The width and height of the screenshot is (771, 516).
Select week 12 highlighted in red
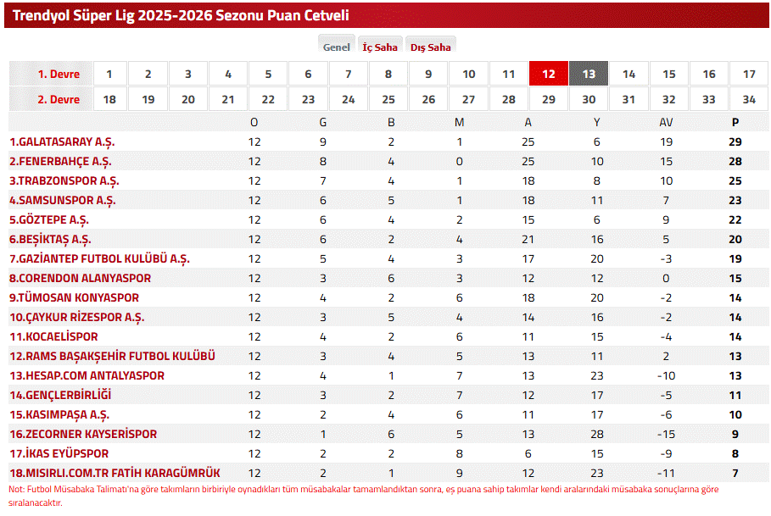[549, 74]
